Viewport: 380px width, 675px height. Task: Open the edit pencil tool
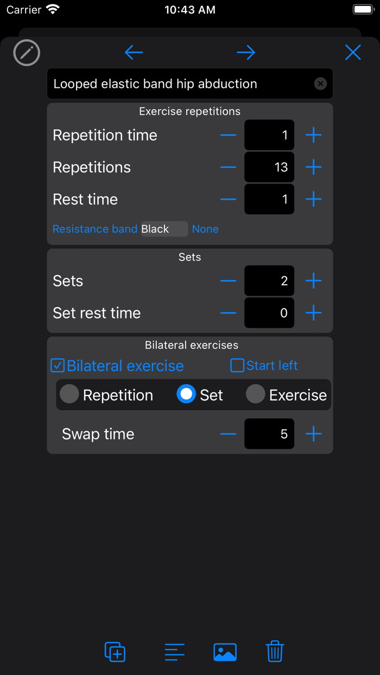(x=26, y=53)
